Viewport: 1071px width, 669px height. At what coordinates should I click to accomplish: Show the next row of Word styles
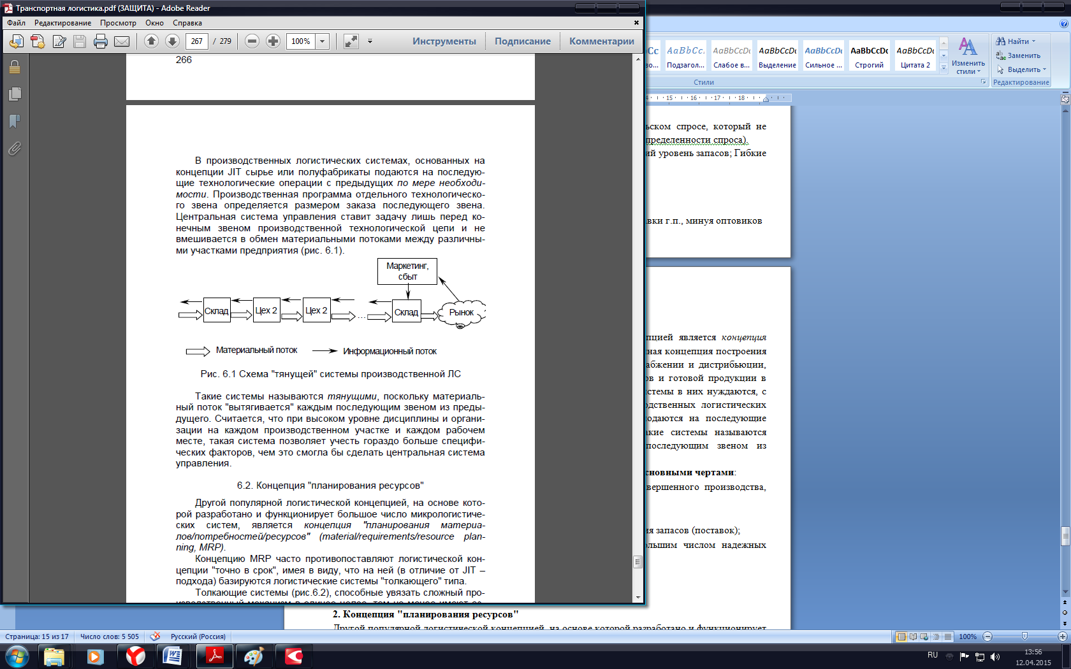[944, 55]
